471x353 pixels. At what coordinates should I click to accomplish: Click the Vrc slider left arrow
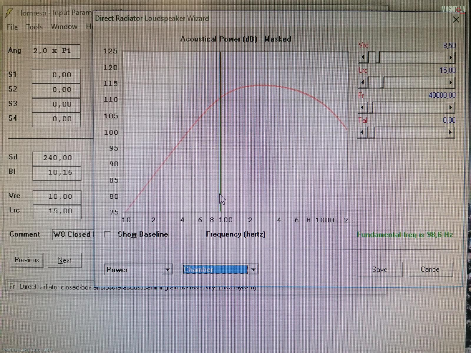(x=363, y=57)
